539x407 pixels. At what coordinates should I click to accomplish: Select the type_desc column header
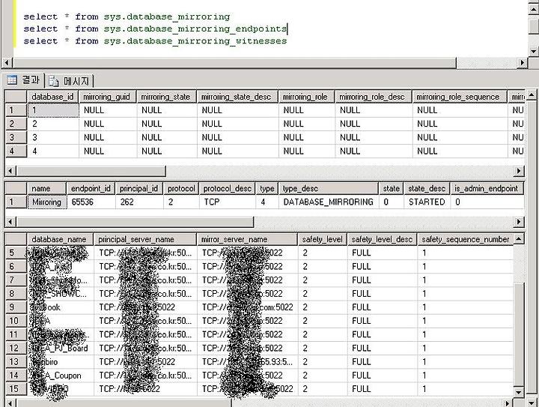pos(329,188)
